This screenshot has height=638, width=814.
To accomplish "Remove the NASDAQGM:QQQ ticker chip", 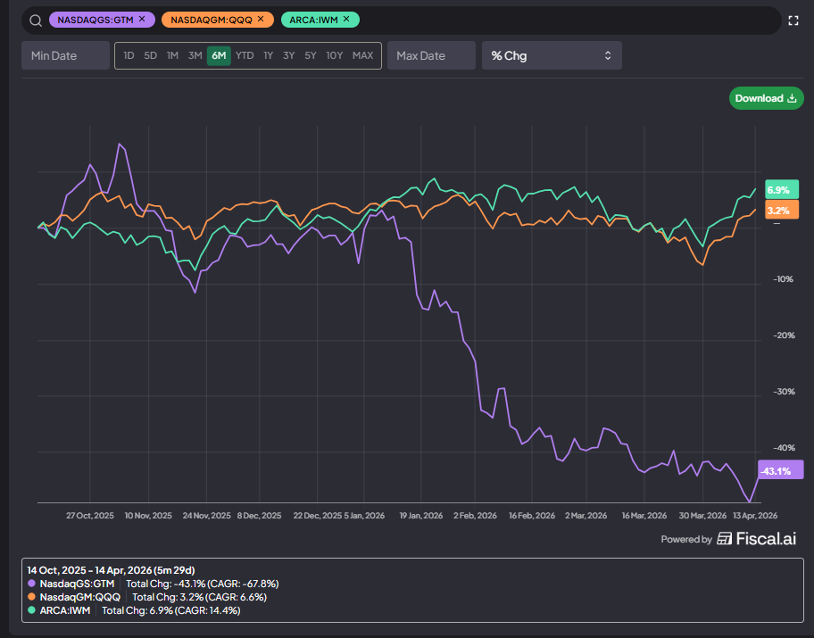I will 261,20.
